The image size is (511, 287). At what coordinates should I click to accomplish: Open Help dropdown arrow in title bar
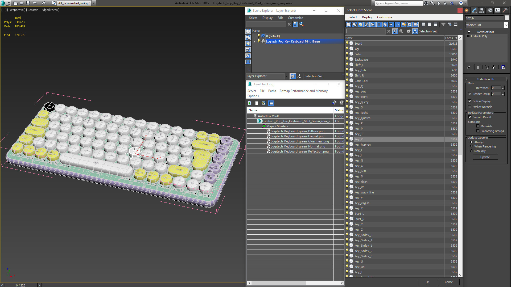click(465, 3)
